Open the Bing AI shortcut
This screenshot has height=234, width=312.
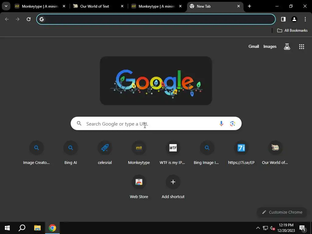(x=71, y=153)
